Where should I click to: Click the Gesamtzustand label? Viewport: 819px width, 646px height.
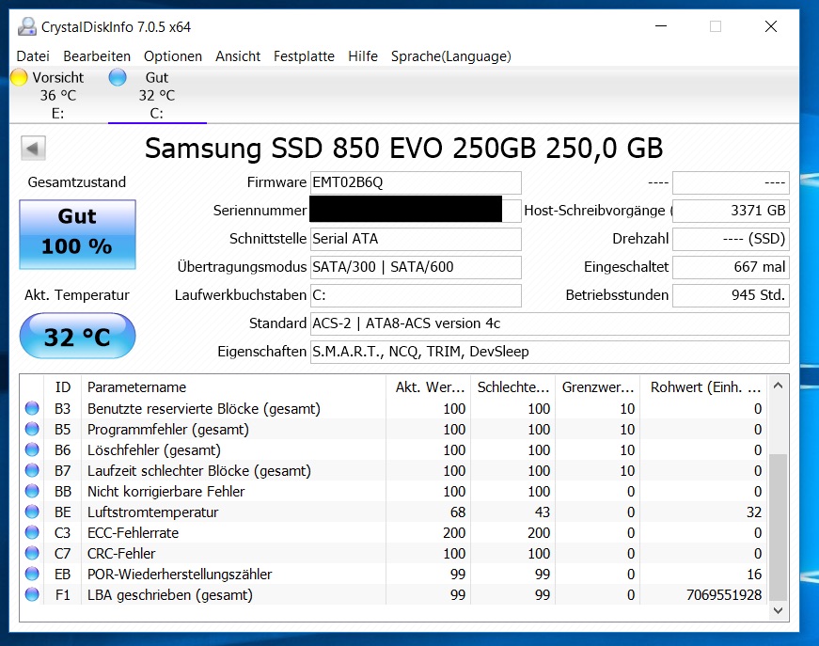[77, 182]
